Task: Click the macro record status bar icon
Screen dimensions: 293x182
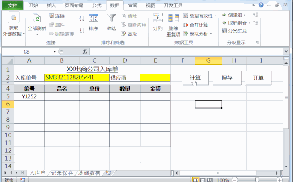Action: point(22,180)
